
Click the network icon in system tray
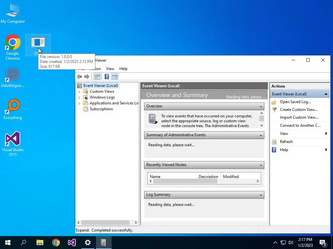(283, 243)
